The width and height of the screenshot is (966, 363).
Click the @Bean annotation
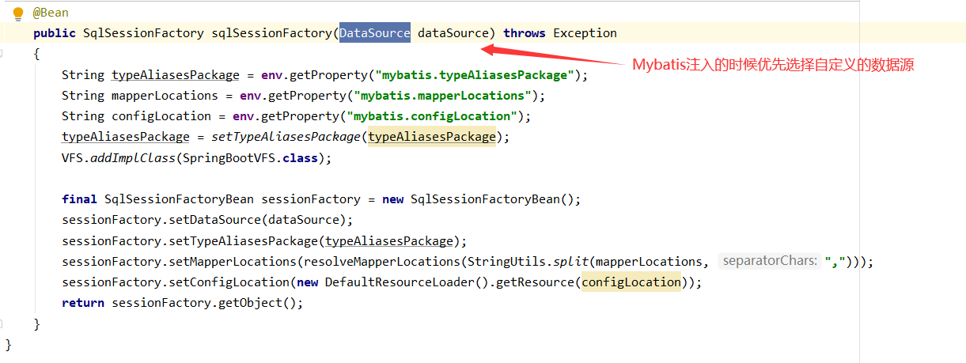point(51,13)
